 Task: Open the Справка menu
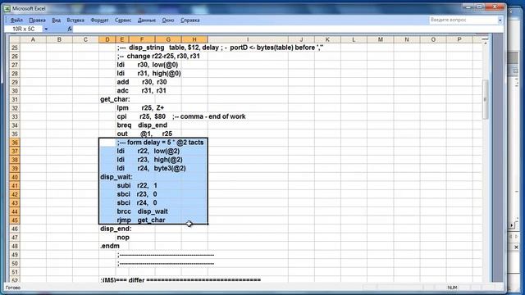[x=190, y=20]
